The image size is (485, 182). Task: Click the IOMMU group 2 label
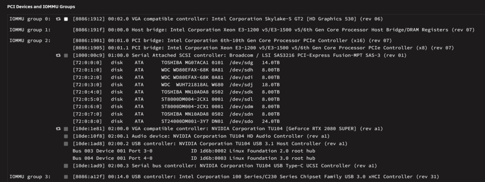(x=30, y=41)
